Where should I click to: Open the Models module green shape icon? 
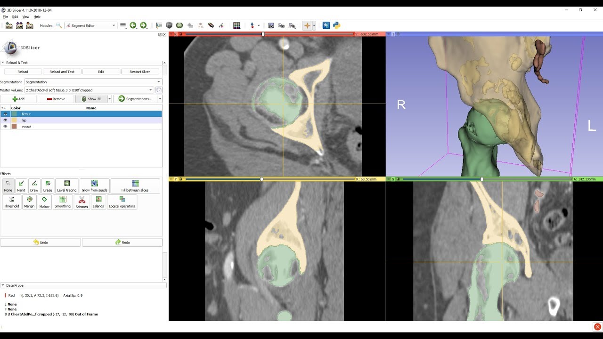click(x=179, y=25)
